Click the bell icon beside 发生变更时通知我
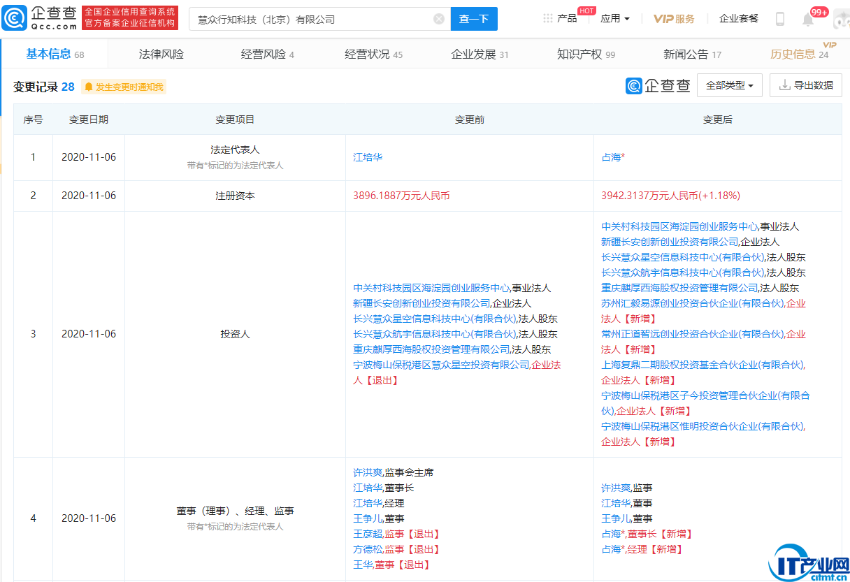This screenshot has width=850, height=582. pyautogui.click(x=89, y=87)
